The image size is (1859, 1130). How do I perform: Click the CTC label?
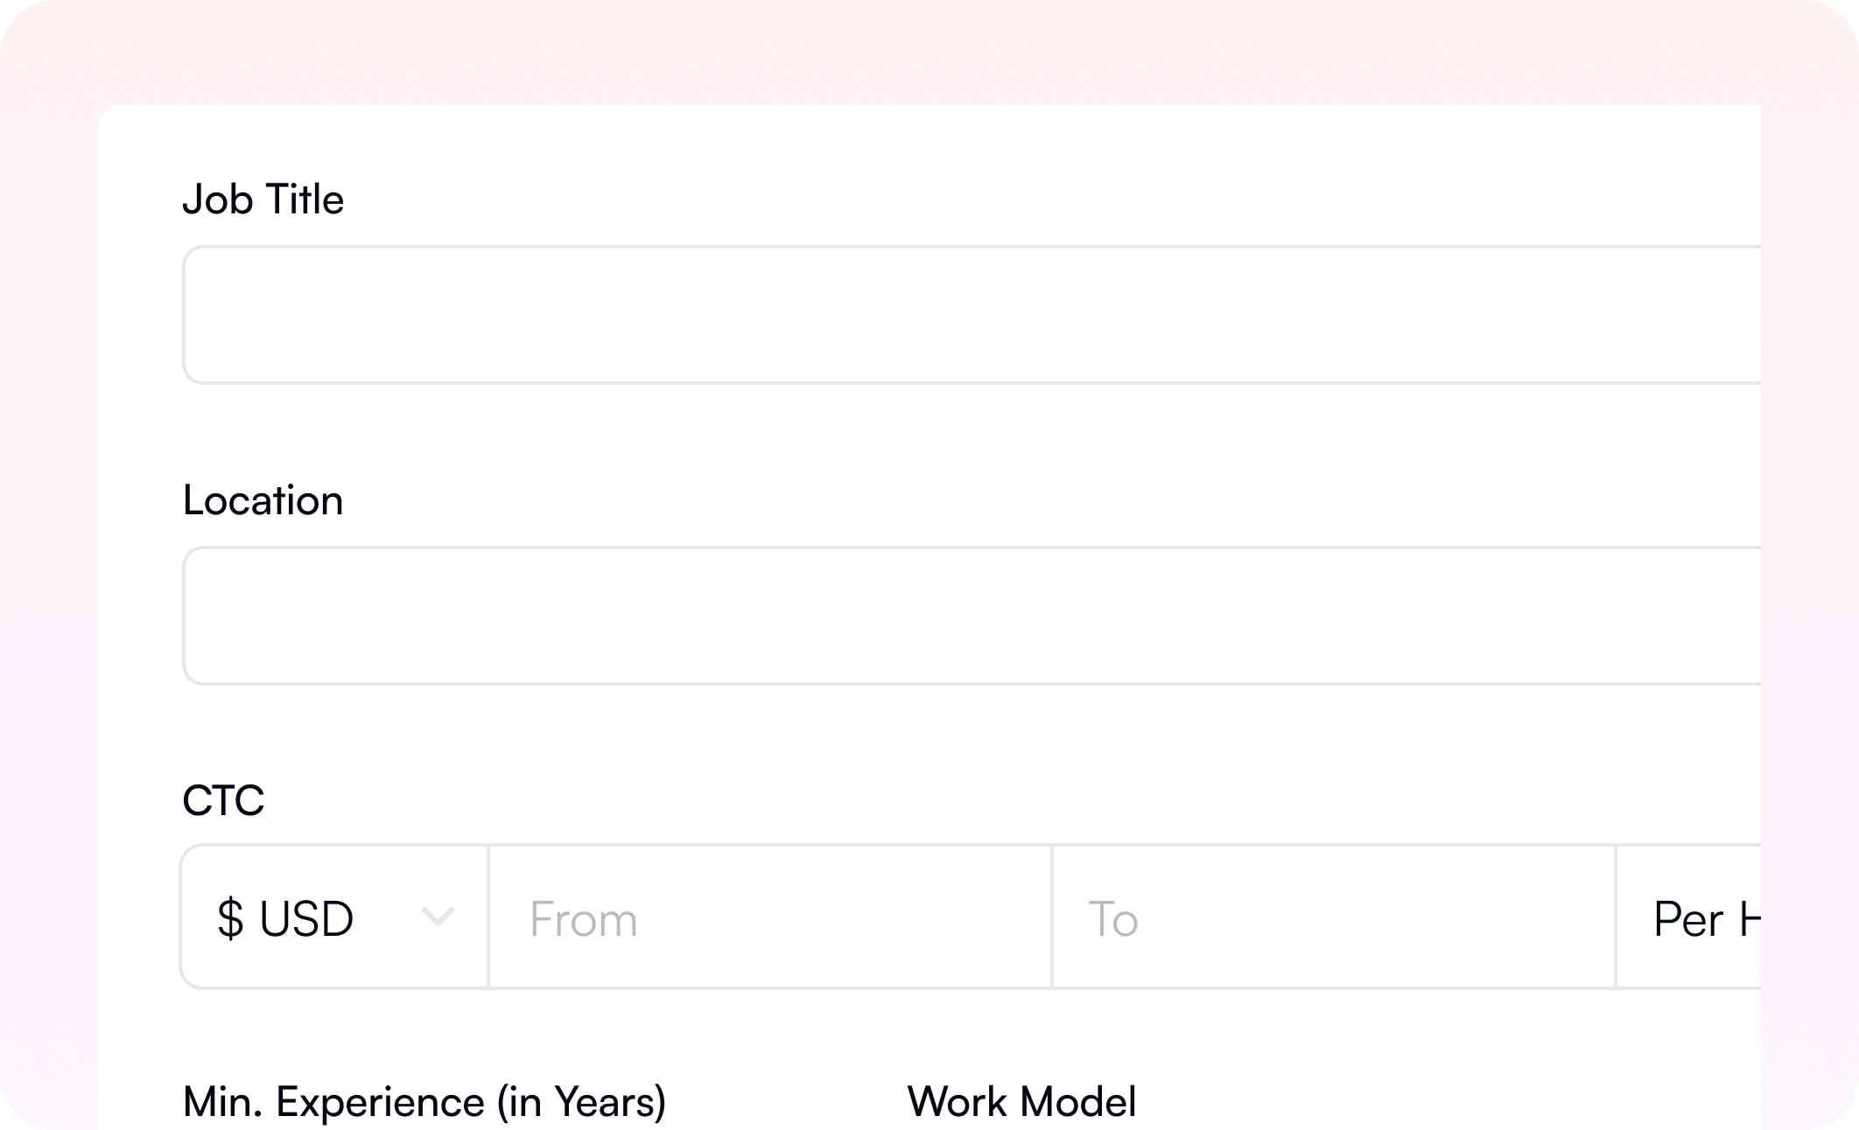pyautogui.click(x=223, y=800)
